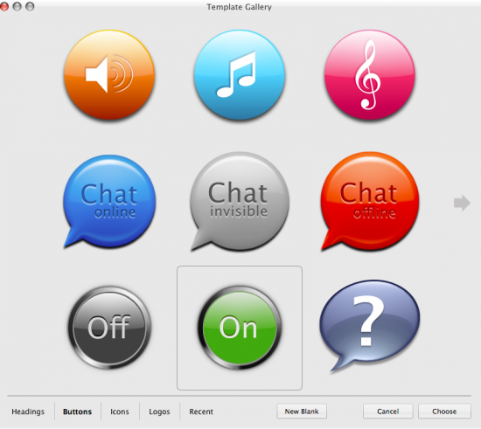Confirm selection with the Choose button
Viewport: 481px width, 429px height.
444,412
